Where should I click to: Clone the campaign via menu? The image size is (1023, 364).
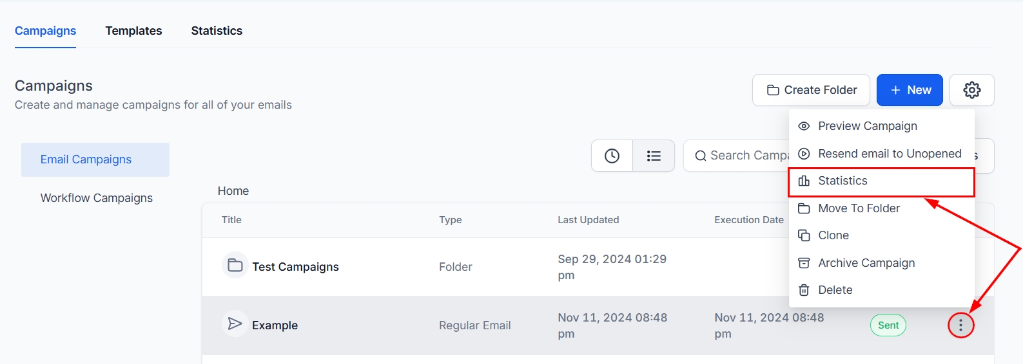833,235
